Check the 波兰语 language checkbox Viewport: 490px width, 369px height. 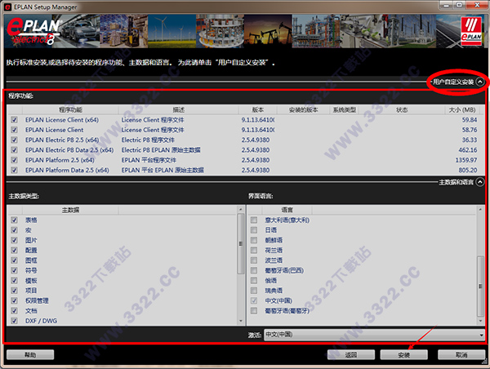(x=254, y=260)
